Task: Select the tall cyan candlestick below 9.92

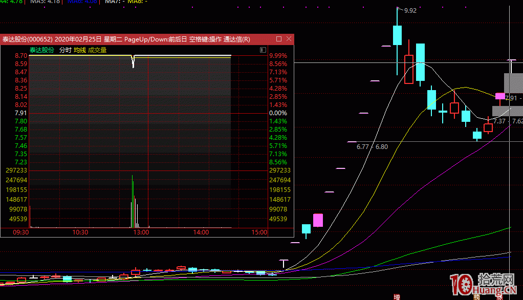Action: 397,35
